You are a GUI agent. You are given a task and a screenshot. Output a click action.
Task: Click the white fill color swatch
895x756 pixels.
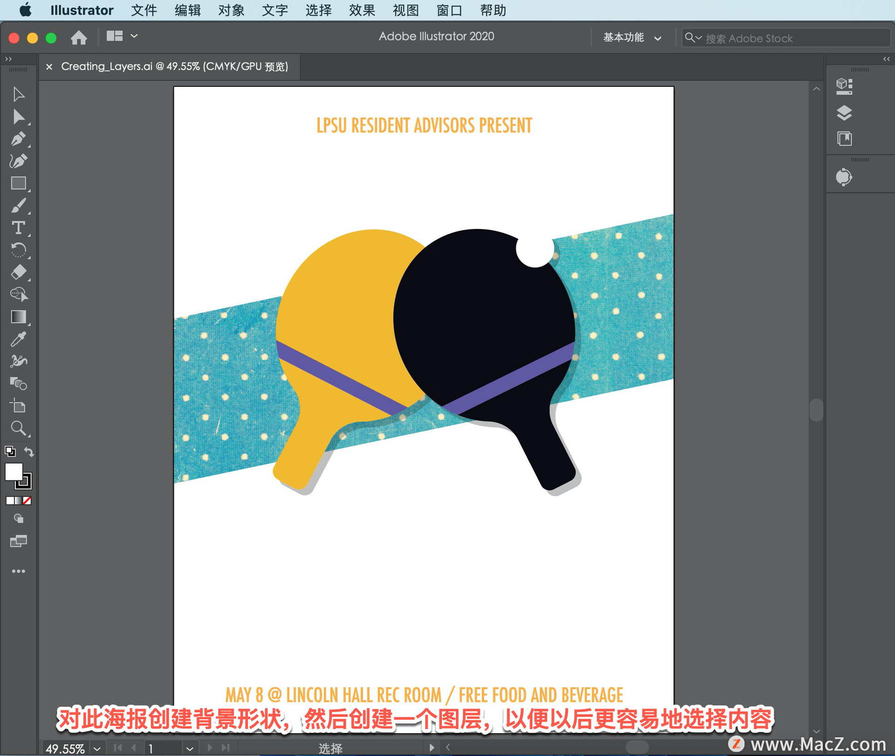[14, 472]
